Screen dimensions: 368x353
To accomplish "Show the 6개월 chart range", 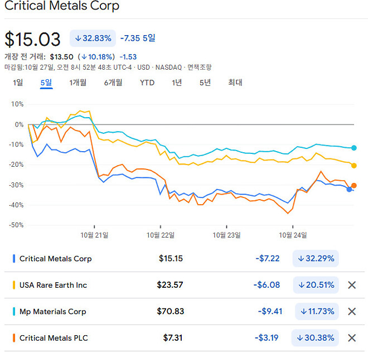I will 113,83.
